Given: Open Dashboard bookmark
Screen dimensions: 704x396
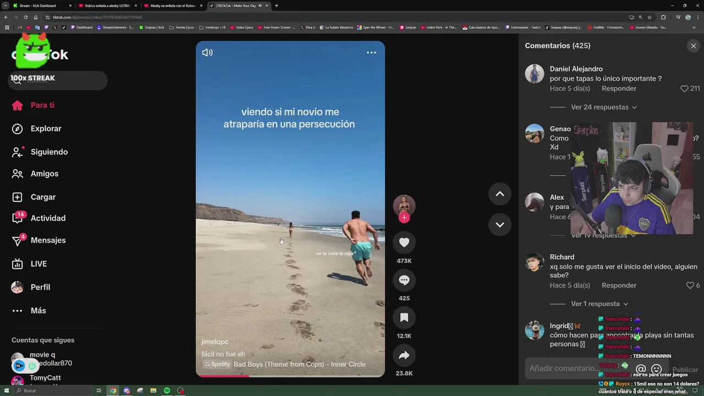Looking at the screenshot, I should [81, 28].
